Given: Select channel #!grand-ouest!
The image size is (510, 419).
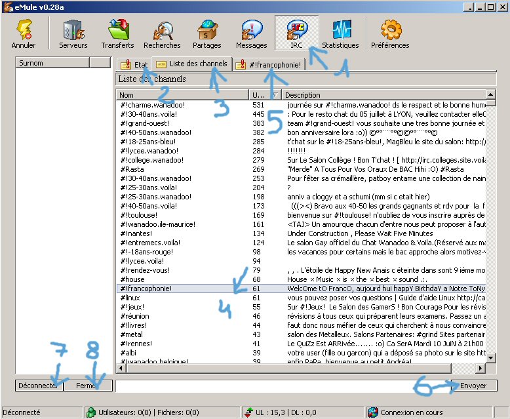Looking at the screenshot, I should point(301,123).
